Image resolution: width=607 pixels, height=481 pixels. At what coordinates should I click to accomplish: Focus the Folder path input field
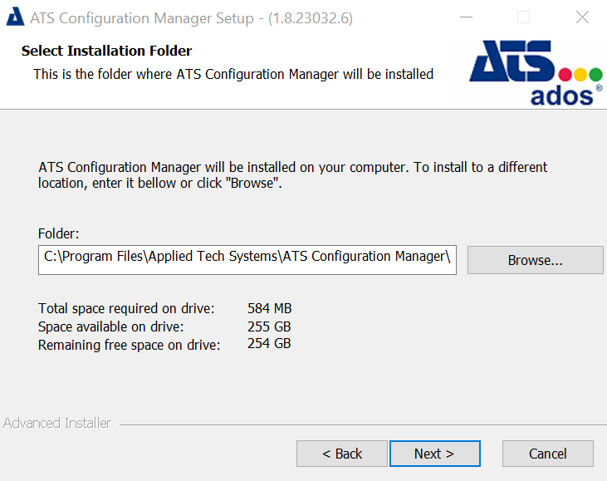(x=247, y=258)
